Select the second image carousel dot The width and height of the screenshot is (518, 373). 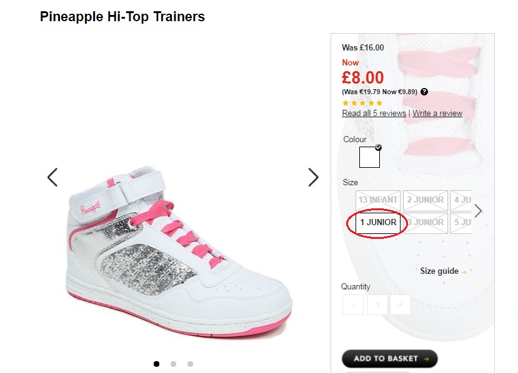click(173, 364)
